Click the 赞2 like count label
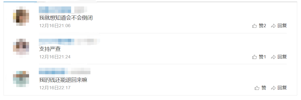301x100 pixels. click(x=262, y=26)
